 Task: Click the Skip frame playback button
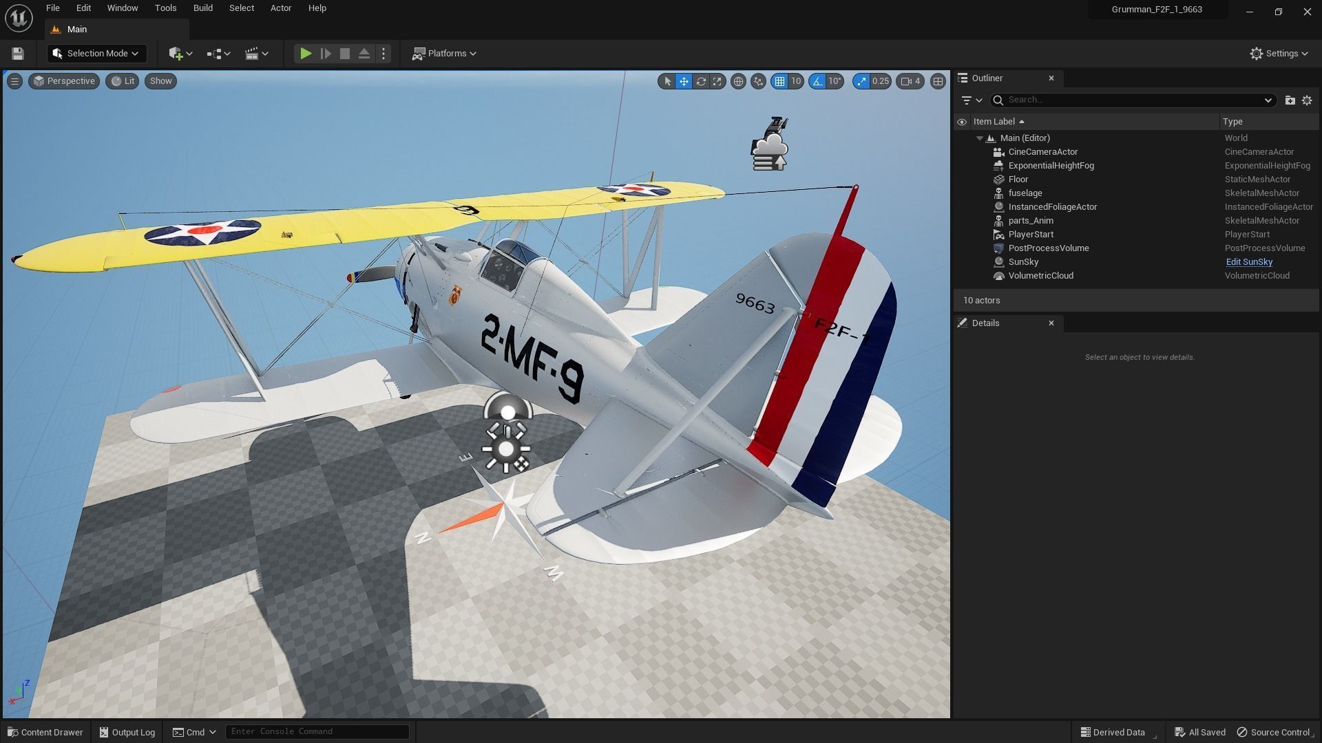326,54
